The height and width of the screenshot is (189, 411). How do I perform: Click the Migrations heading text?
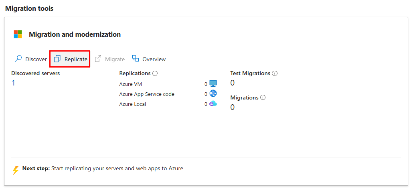pyautogui.click(x=245, y=97)
